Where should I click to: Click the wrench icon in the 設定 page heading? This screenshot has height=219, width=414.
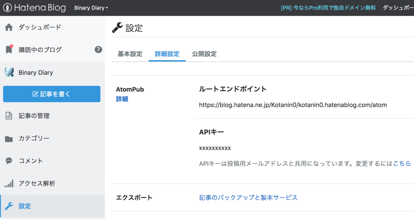pos(117,28)
